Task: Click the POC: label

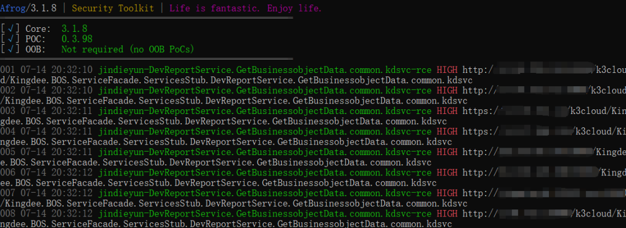Action: pyautogui.click(x=35, y=39)
